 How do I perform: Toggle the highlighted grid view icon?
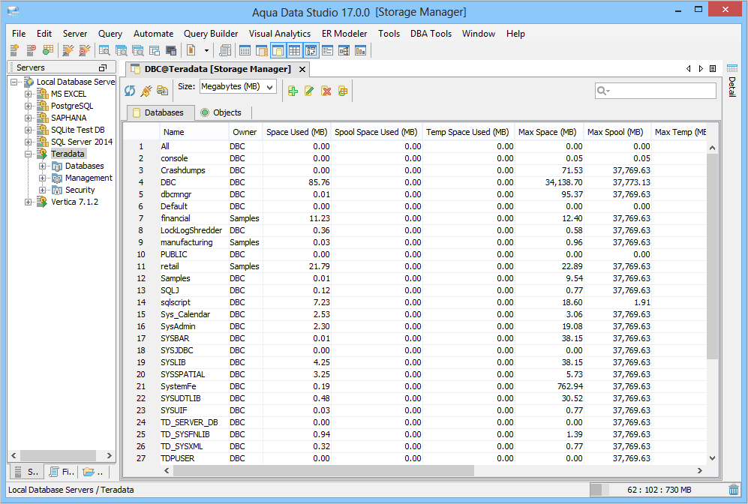[x=293, y=50]
